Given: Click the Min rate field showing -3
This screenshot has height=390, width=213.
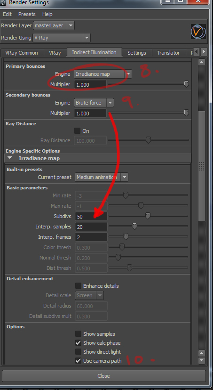Looking at the screenshot, I should (91, 196).
